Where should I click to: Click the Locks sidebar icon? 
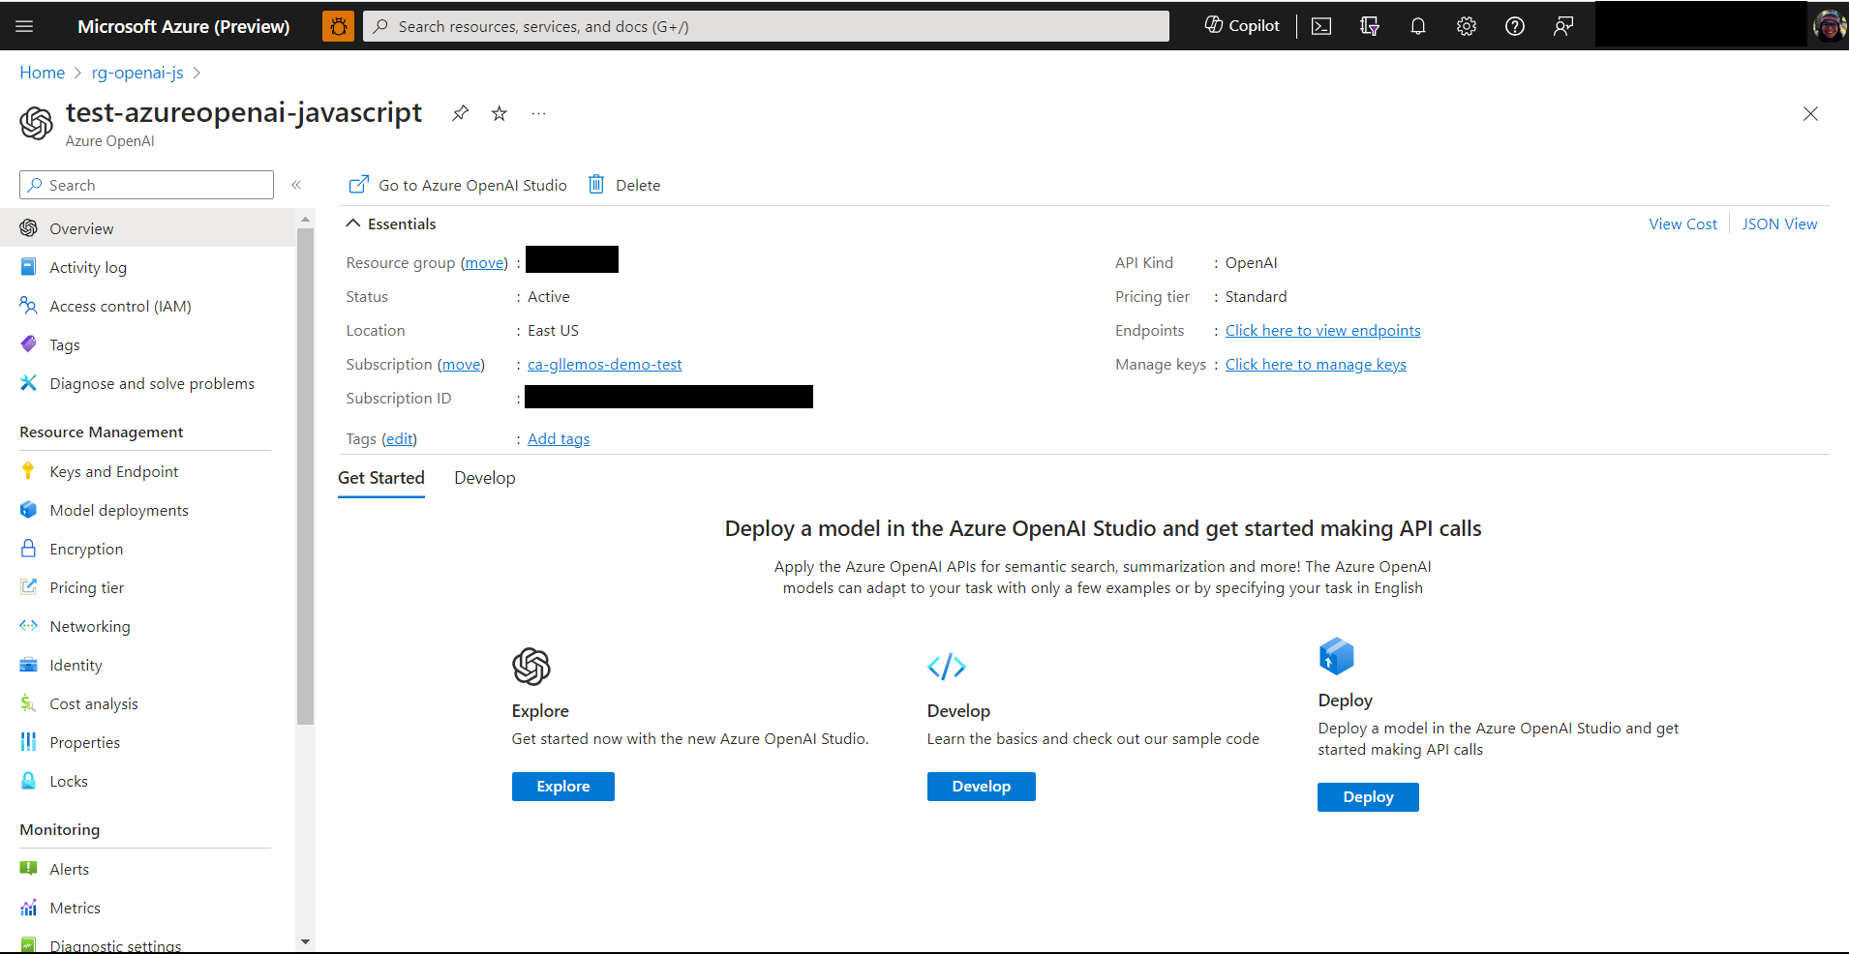pos(28,781)
